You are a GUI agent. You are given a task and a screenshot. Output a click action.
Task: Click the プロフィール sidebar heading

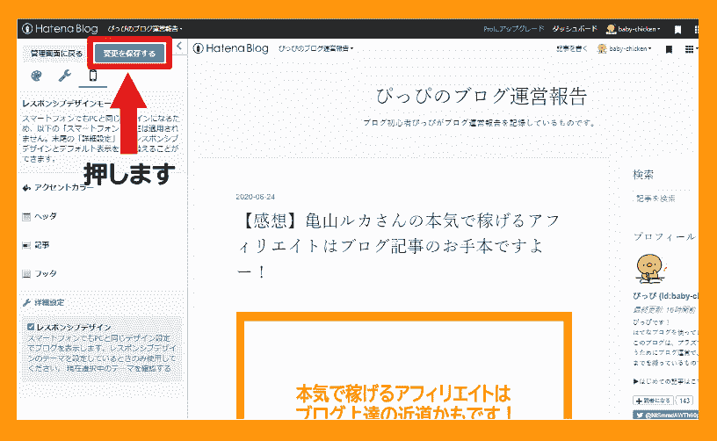[x=664, y=236]
